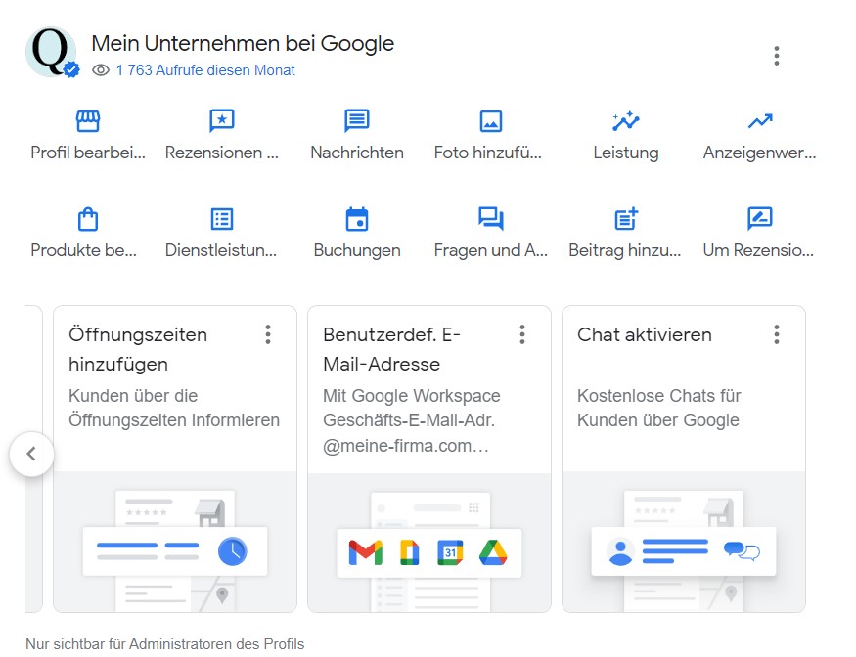Click the Mein Unternehmen bei Google heading
The width and height of the screenshot is (856, 657).
pos(243,44)
